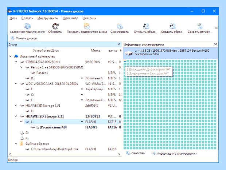The image size is (226, 170).
Task: Select optical drive K:
Action: [27, 138]
